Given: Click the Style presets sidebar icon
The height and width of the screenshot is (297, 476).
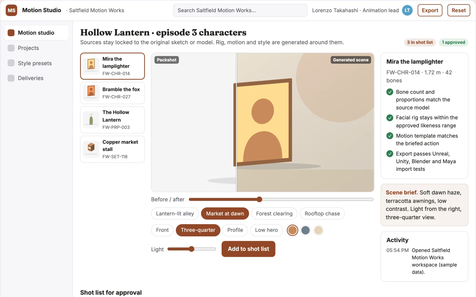Looking at the screenshot, I should coord(11,63).
